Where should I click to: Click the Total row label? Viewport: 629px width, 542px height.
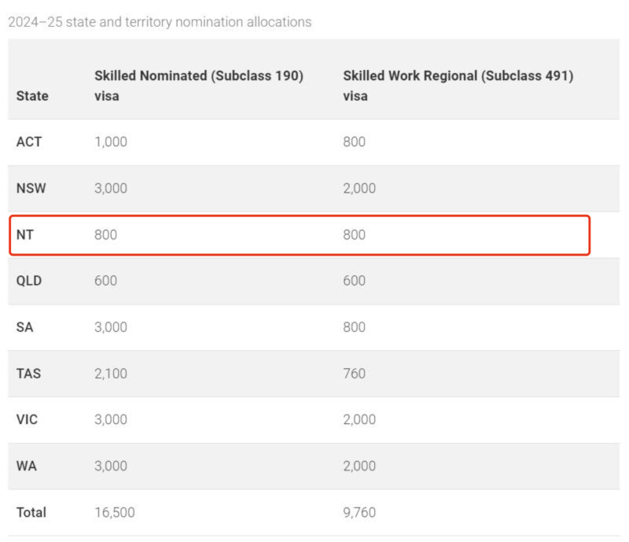(x=31, y=512)
